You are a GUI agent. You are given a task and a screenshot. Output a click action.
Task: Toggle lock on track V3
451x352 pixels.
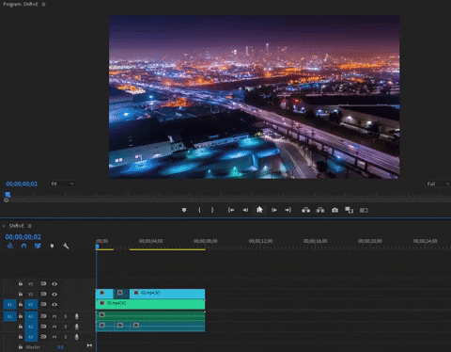pyautogui.click(x=21, y=283)
